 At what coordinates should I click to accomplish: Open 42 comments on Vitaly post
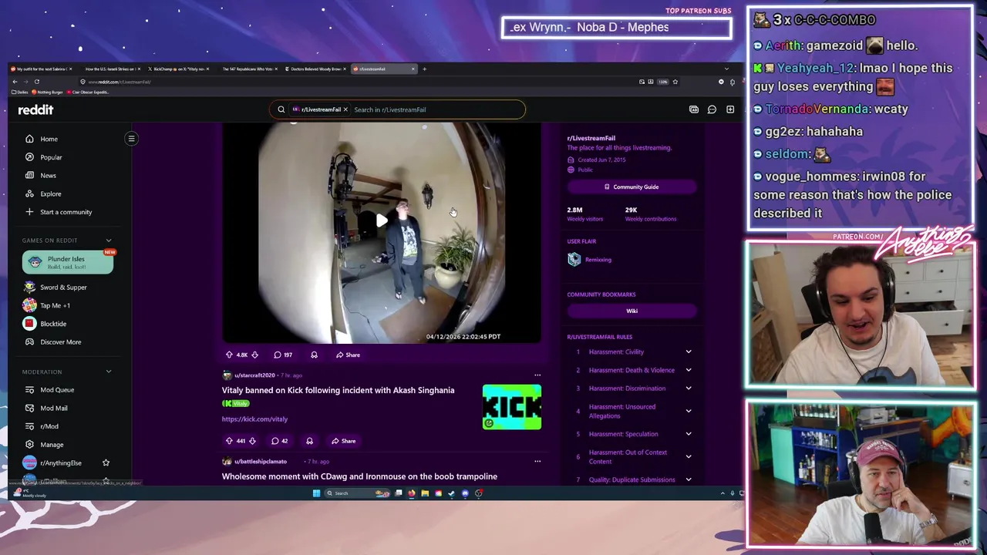point(279,441)
